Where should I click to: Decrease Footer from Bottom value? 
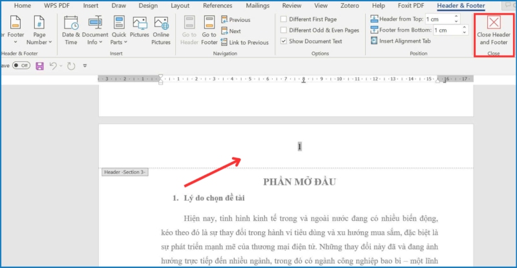pos(464,32)
